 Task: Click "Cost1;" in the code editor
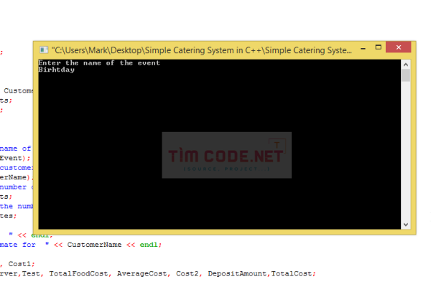pyautogui.click(x=22, y=264)
